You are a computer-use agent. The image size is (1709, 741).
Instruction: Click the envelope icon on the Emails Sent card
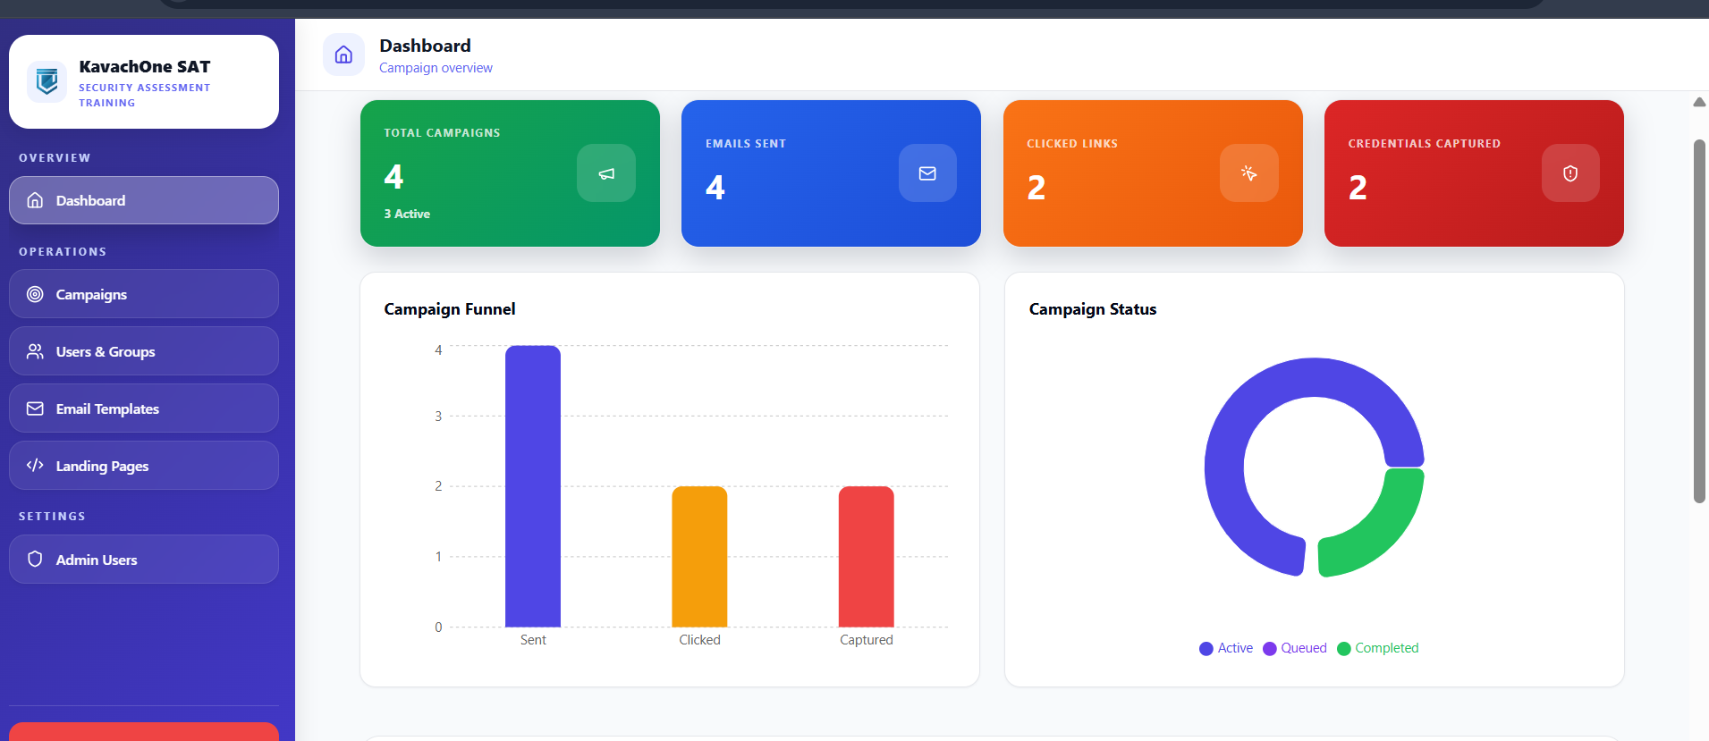(927, 173)
